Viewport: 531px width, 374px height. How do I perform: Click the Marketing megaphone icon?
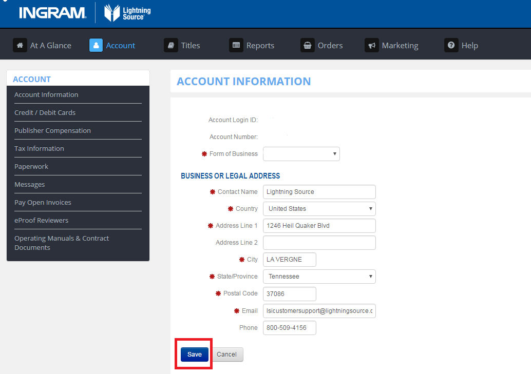371,45
